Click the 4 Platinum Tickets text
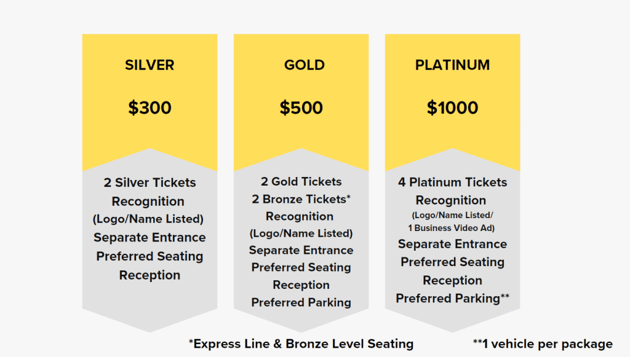The height and width of the screenshot is (357, 630). pyautogui.click(x=452, y=182)
